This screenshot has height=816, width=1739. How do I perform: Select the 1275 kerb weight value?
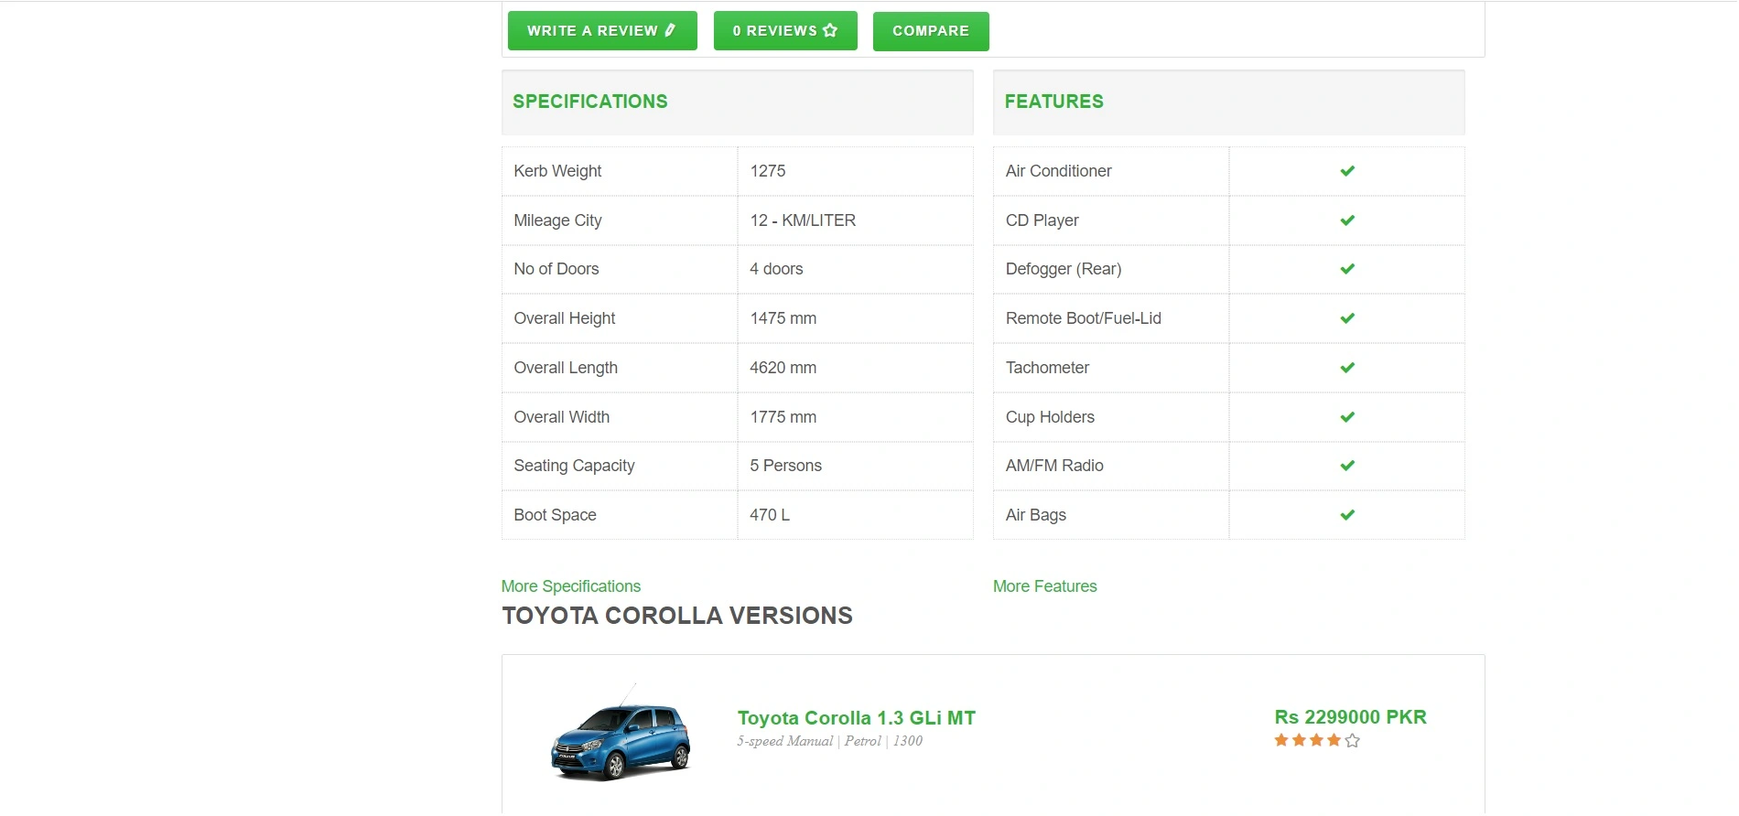pyautogui.click(x=768, y=171)
